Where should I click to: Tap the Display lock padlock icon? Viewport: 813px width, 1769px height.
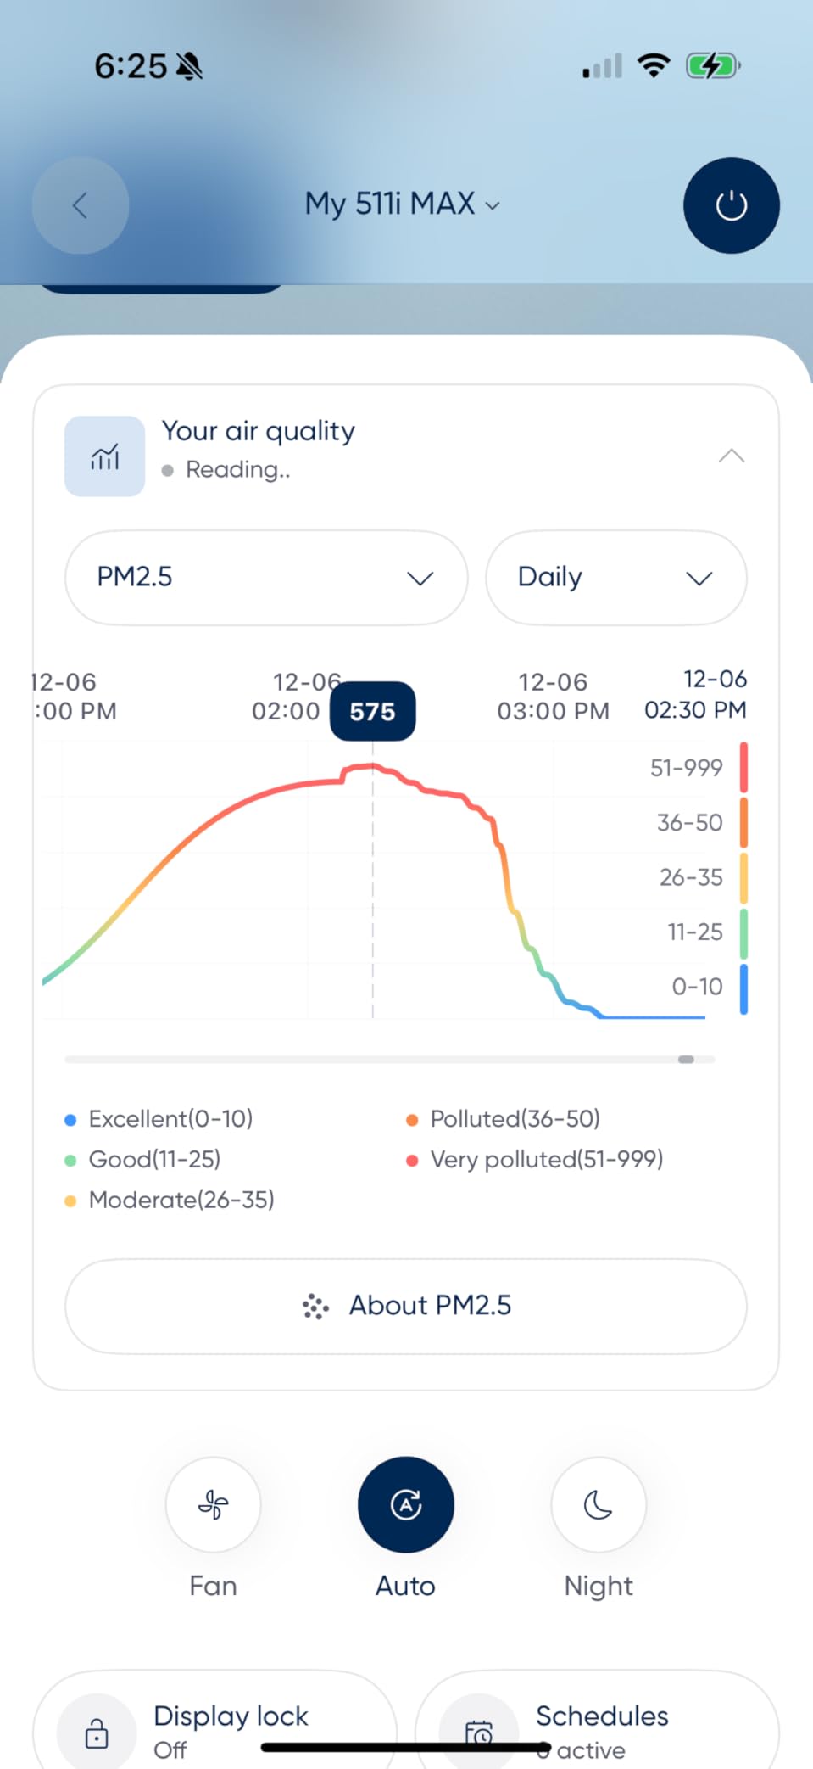click(97, 1733)
